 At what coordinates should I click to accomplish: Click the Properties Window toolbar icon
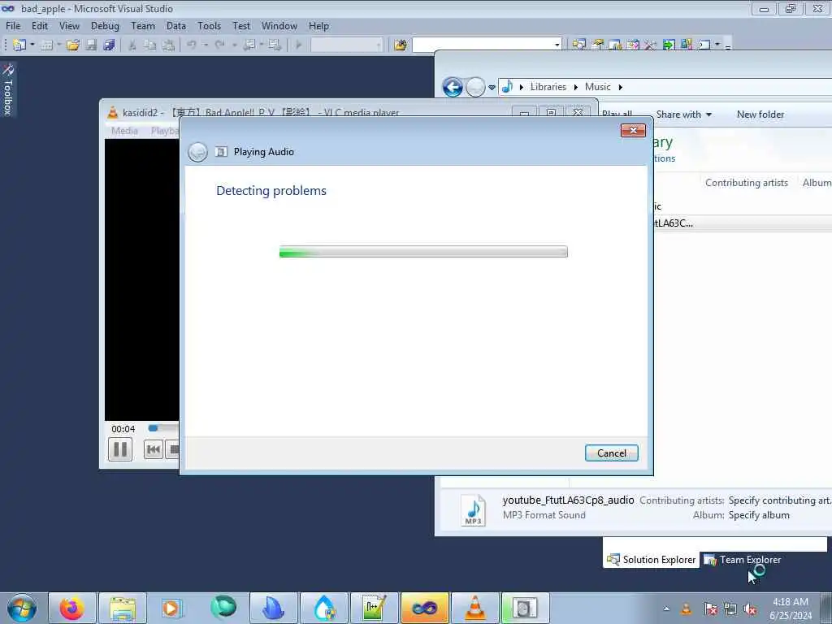tap(597, 45)
